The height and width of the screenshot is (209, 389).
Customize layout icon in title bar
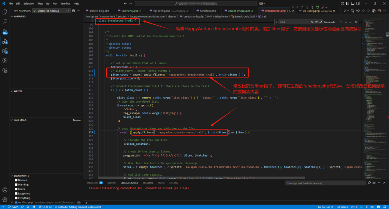click(342, 3)
